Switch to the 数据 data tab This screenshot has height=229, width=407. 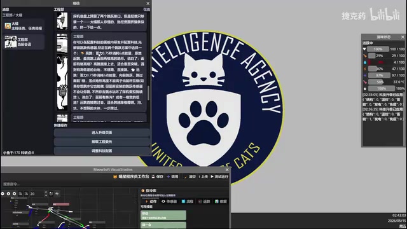221,202
